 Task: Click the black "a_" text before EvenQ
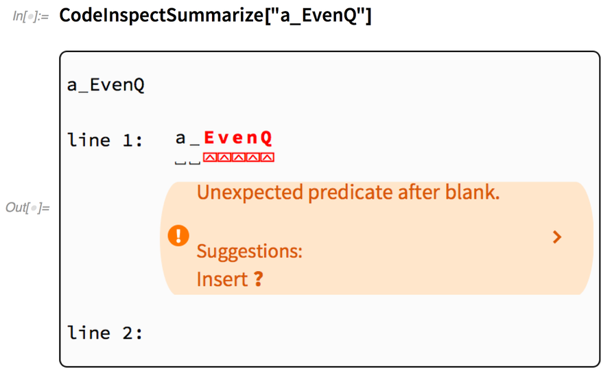click(x=187, y=139)
